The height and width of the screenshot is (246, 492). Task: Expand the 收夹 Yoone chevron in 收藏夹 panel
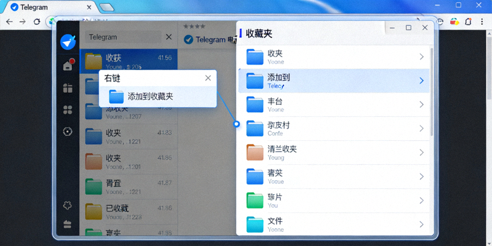click(422, 57)
